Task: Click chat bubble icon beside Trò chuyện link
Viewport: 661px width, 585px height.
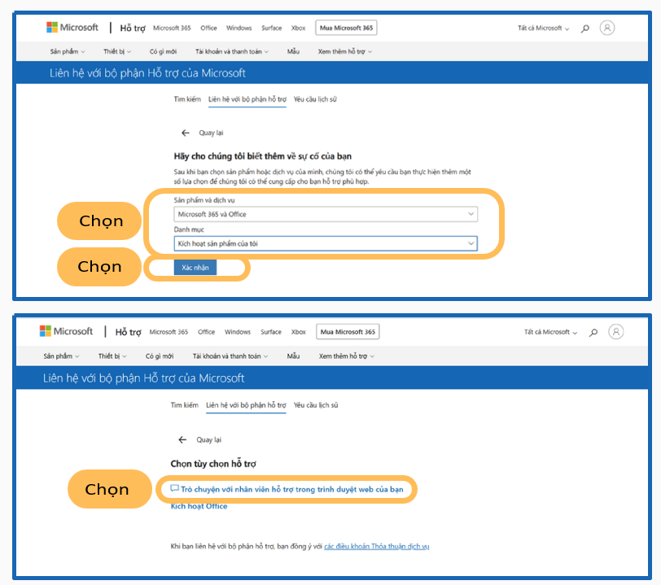Action: 174,488
